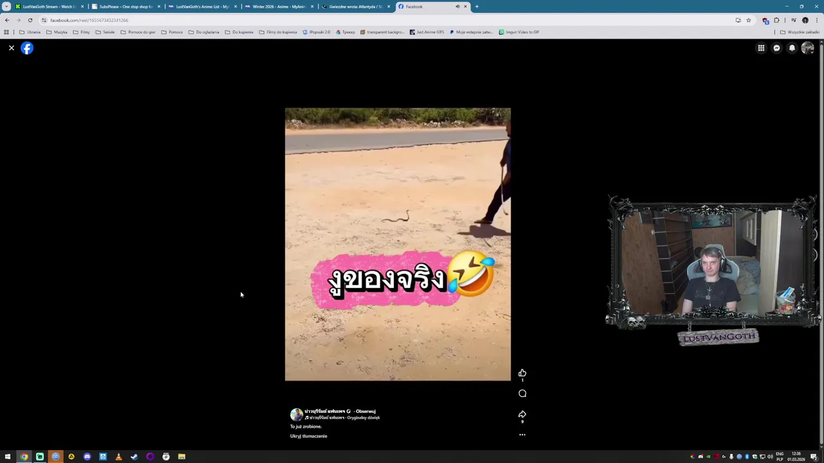Screen dimensions: 824x463
Task: Switch to the Gwiezdne wrota Atlantyda tab
Action: coord(355,6)
